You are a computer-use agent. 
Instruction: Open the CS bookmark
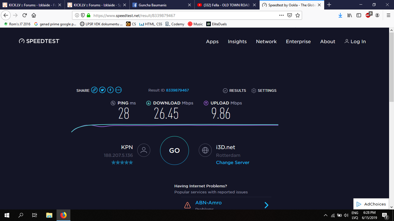point(131,24)
